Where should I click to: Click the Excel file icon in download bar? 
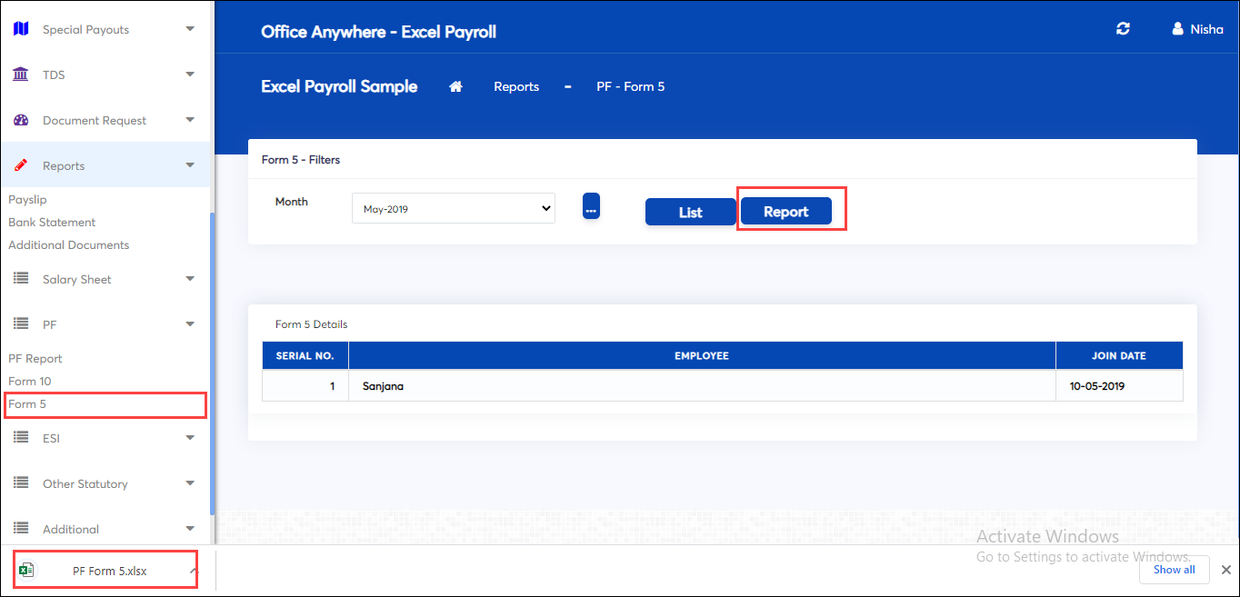[26, 570]
